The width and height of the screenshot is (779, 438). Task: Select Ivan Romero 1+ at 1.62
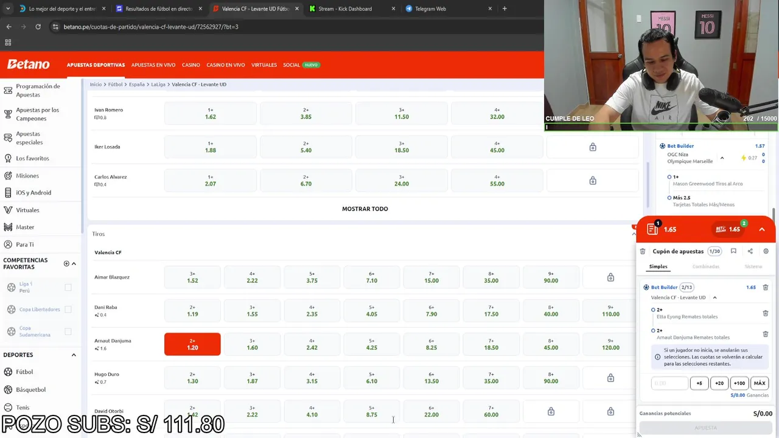(211, 114)
